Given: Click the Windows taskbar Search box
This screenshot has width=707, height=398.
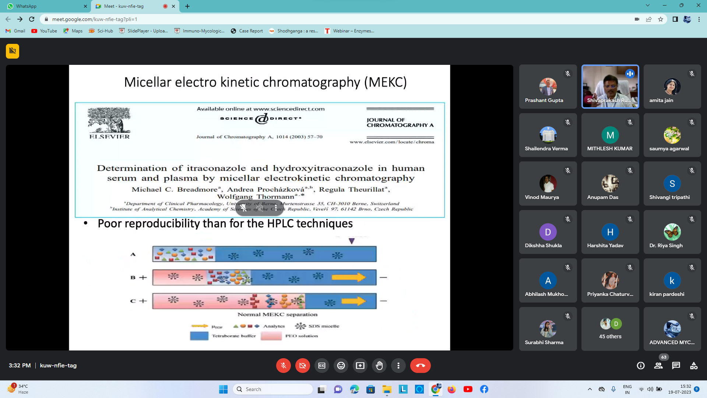Looking at the screenshot, I should [273, 389].
